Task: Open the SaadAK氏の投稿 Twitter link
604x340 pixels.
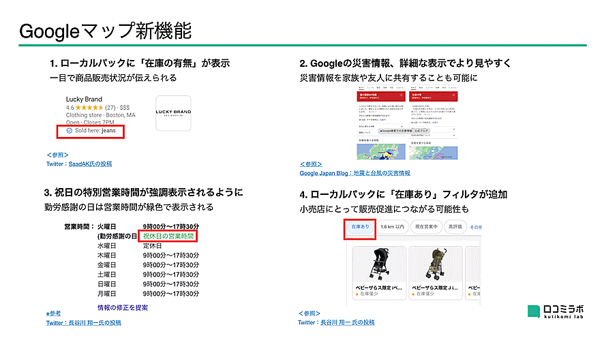Action: (x=78, y=164)
